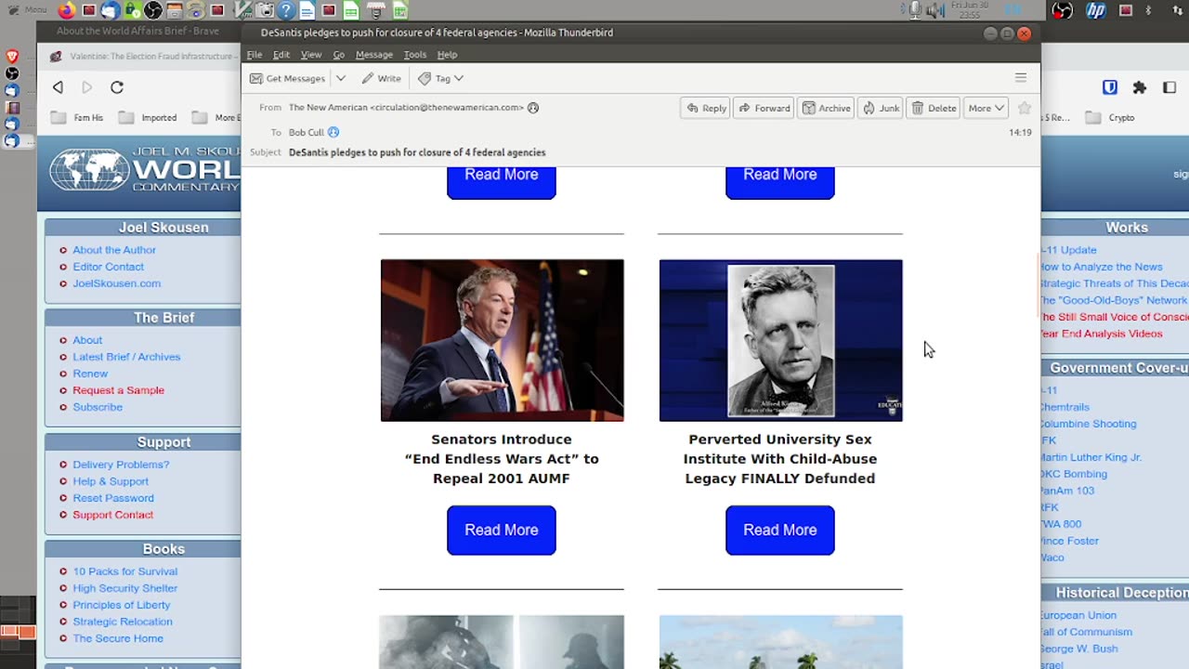The image size is (1189, 669).
Task: Open the Message menu in Thunderbird
Action: tap(374, 55)
